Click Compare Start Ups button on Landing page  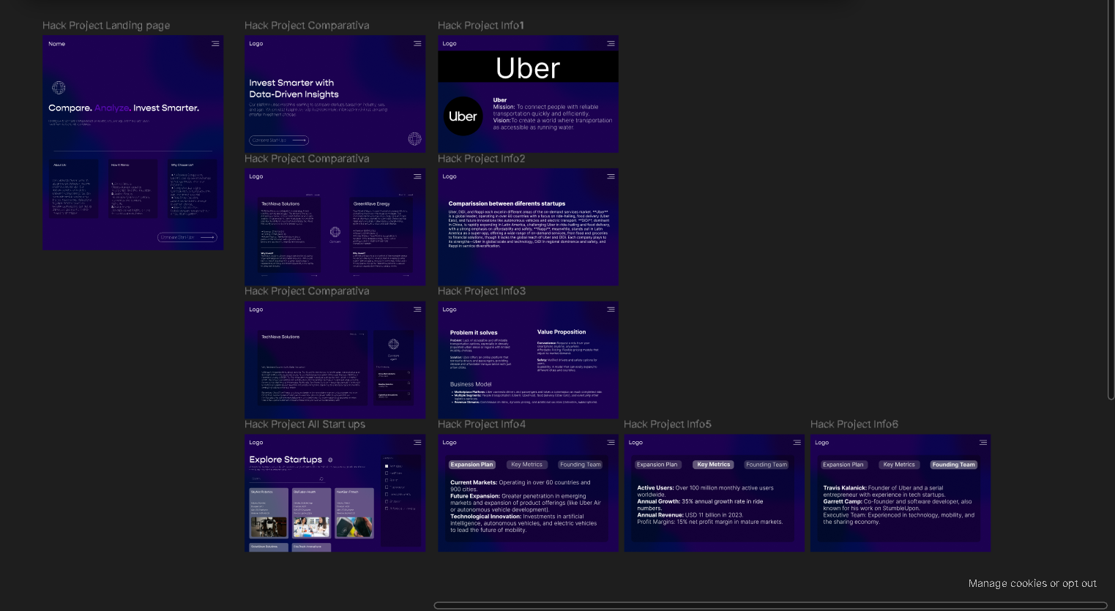coord(187,237)
